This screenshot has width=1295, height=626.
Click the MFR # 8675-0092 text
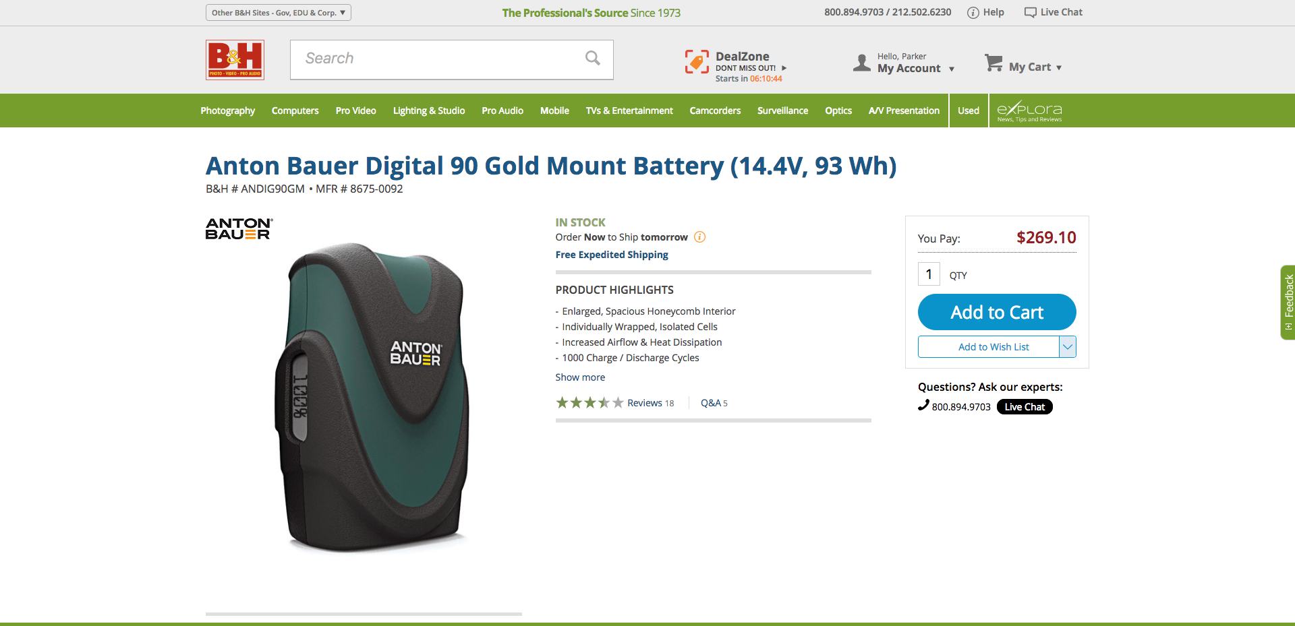[359, 189]
